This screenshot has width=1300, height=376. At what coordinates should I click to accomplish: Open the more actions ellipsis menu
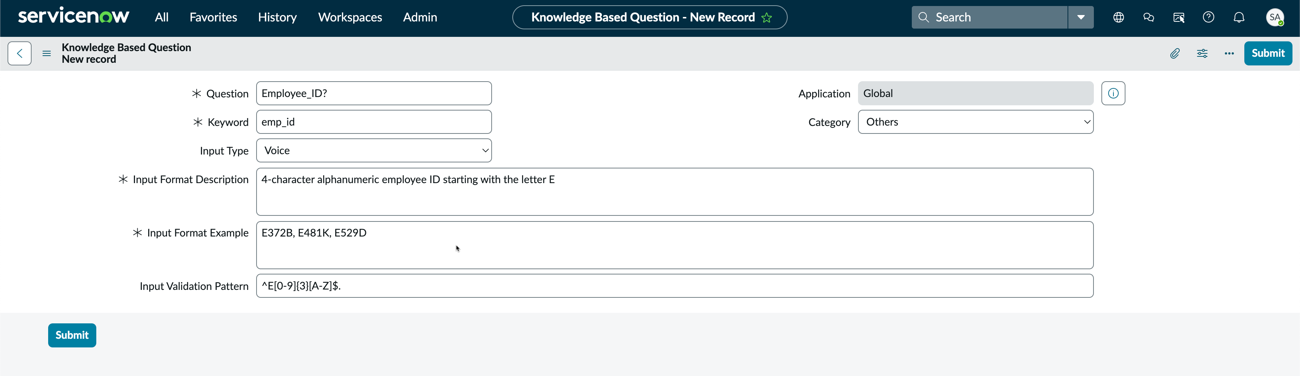[1229, 53]
